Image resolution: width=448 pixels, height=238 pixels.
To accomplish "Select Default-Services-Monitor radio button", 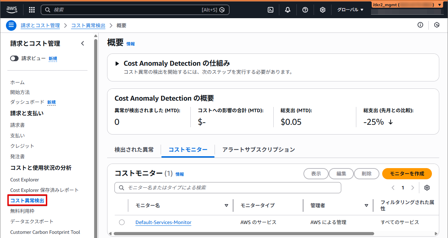I will pyautogui.click(x=122, y=222).
